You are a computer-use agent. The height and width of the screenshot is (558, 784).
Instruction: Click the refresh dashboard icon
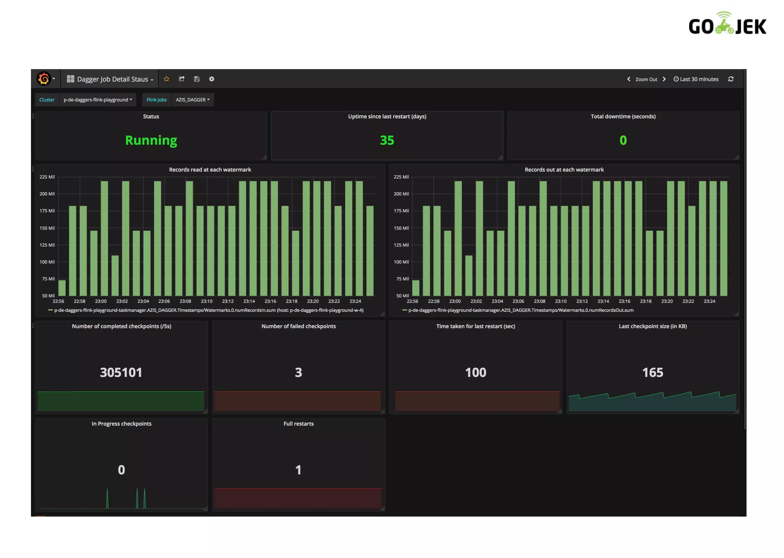pos(731,79)
